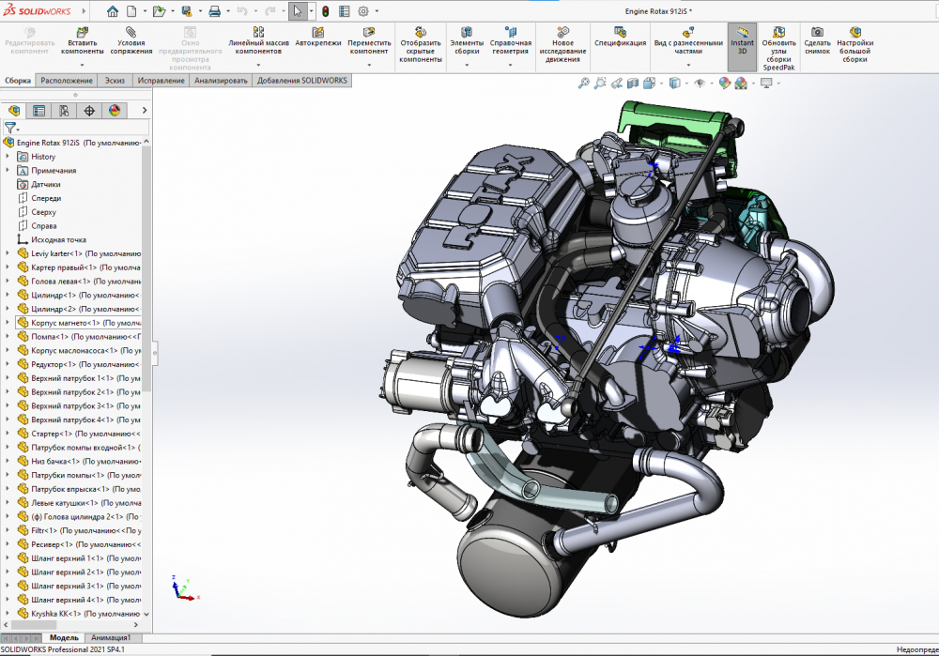Expand the History node in the tree
Viewport: 939px width, 656px height.
8,157
